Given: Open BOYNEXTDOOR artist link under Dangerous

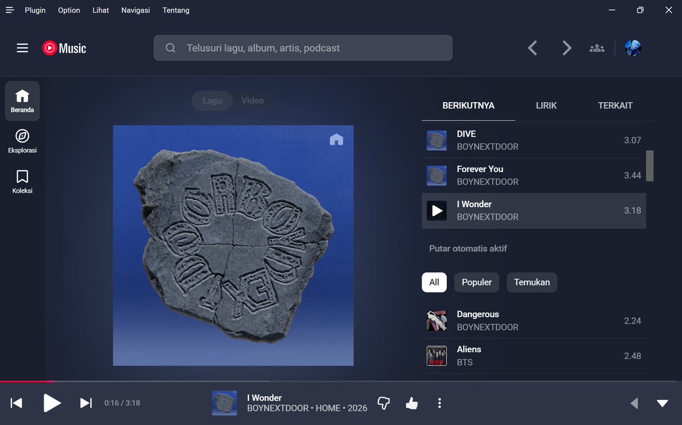Looking at the screenshot, I should (488, 327).
